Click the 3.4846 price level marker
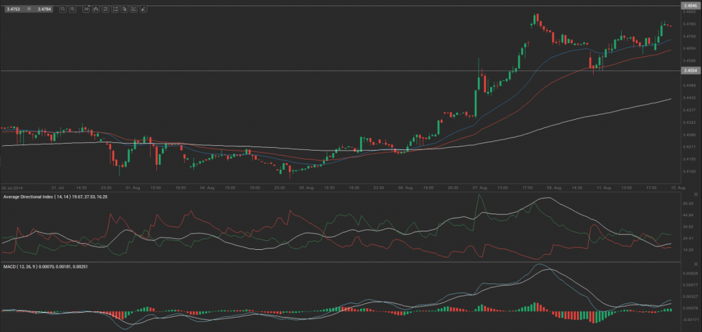The width and height of the screenshot is (702, 332). click(689, 5)
